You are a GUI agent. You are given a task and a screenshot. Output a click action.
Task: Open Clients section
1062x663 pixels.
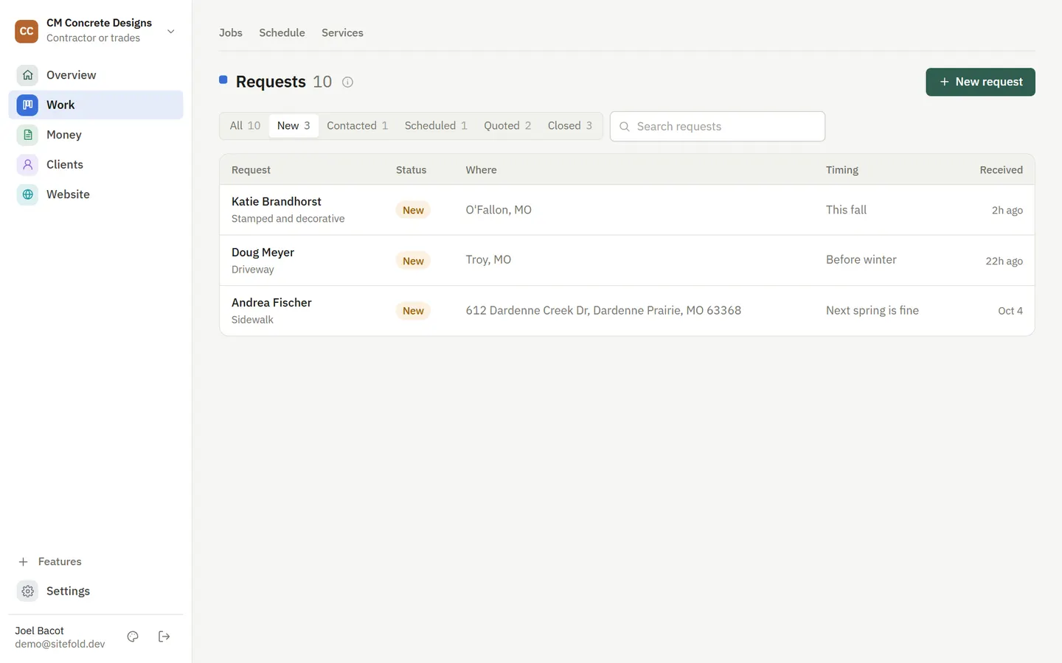pyautogui.click(x=96, y=164)
